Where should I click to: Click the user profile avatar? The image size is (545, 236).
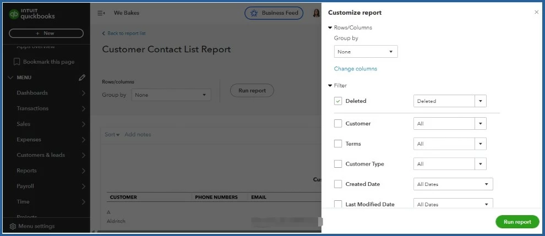click(317, 13)
